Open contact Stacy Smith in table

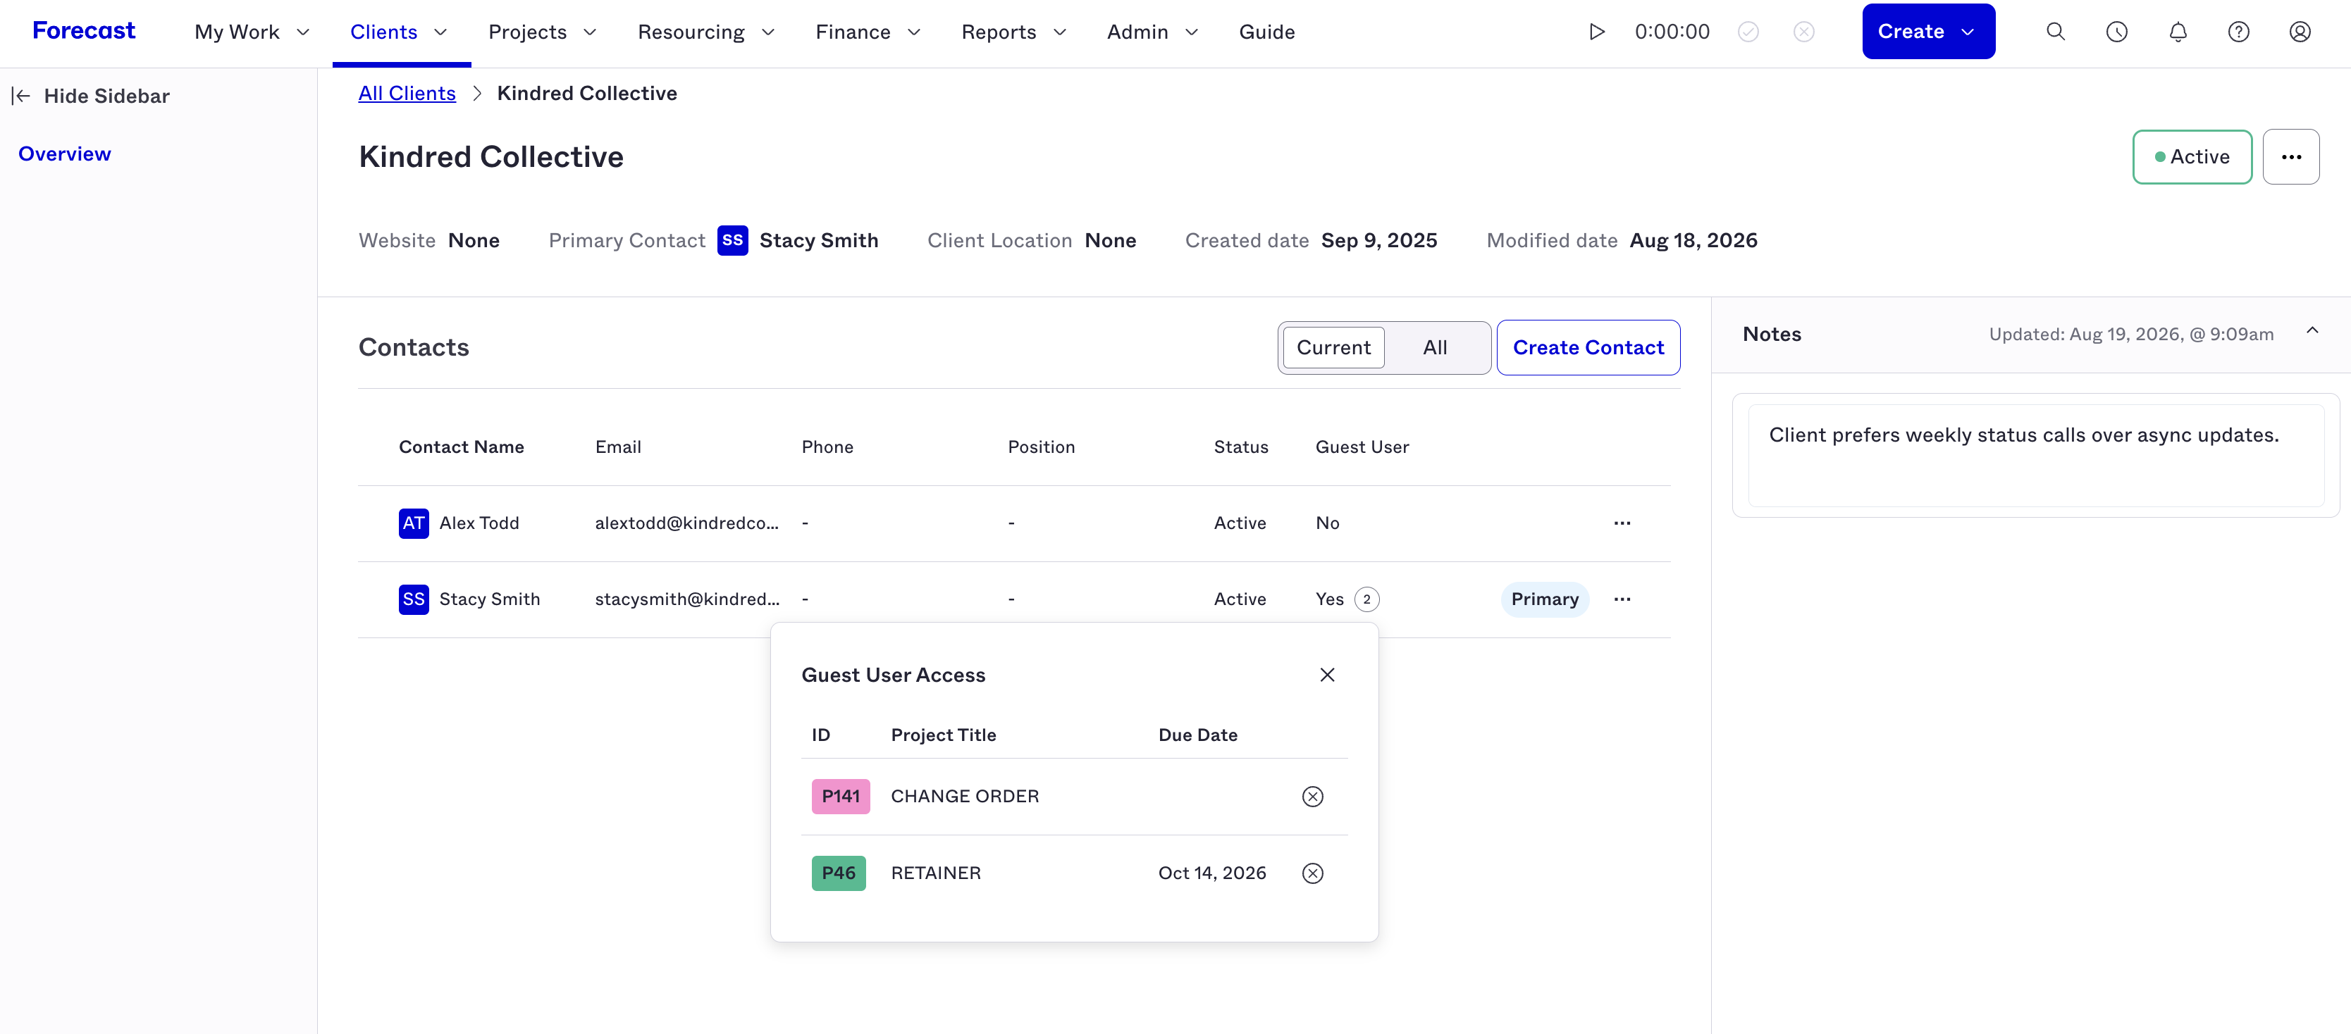[x=489, y=599]
